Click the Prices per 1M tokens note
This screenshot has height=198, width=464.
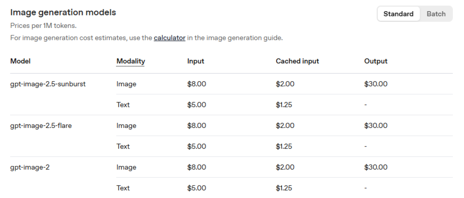[43, 26]
